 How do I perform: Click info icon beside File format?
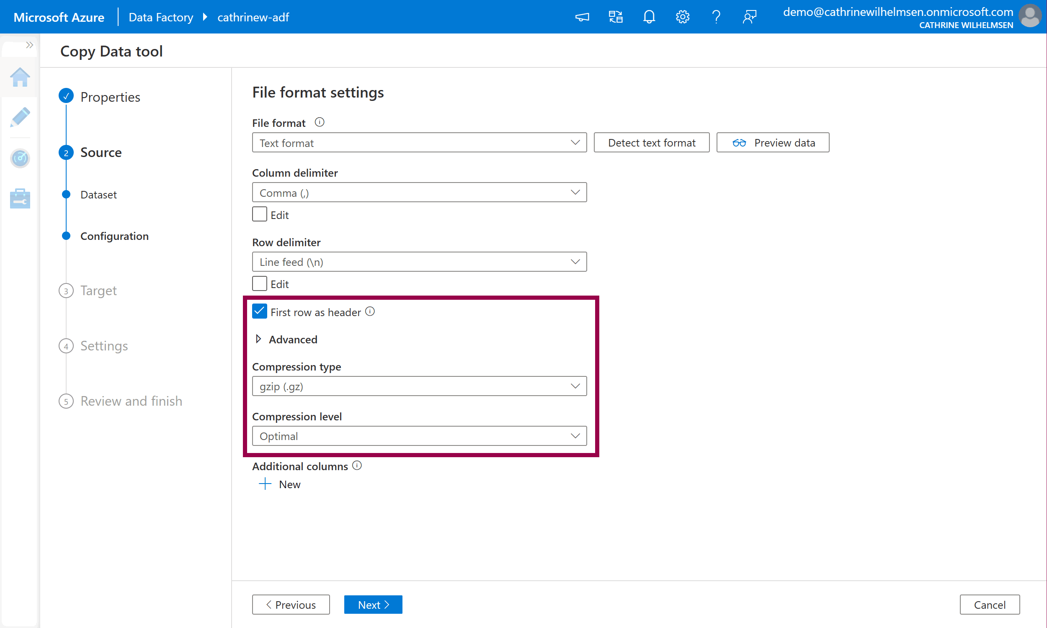point(320,122)
